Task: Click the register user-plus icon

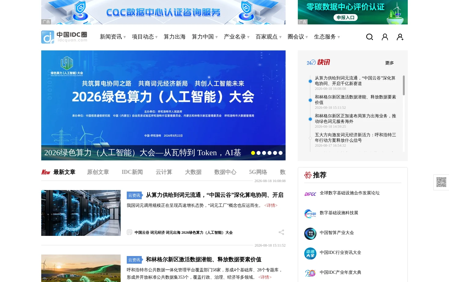Action: point(400,37)
